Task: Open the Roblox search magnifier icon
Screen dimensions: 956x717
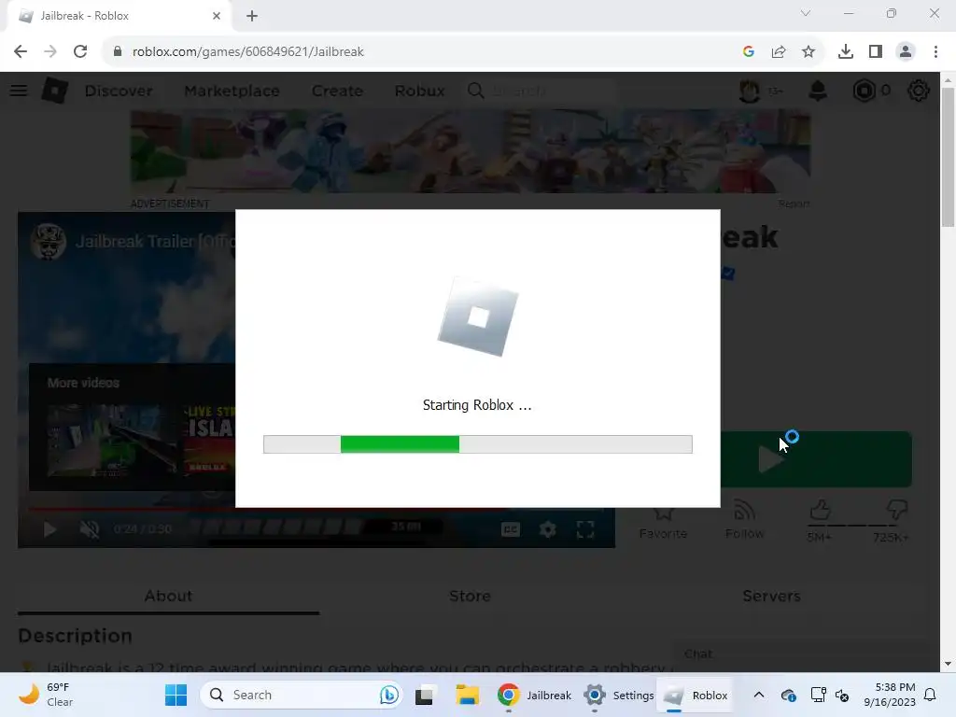Action: click(475, 91)
